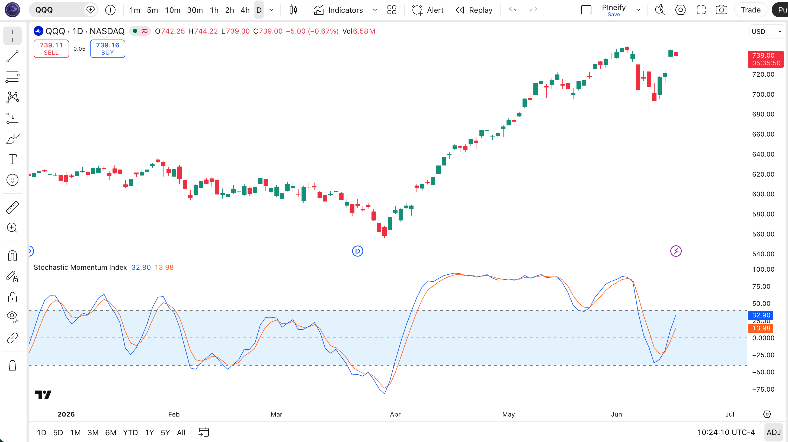788x442 pixels.
Task: Choose the XABCD pattern tool
Action: [x=12, y=97]
